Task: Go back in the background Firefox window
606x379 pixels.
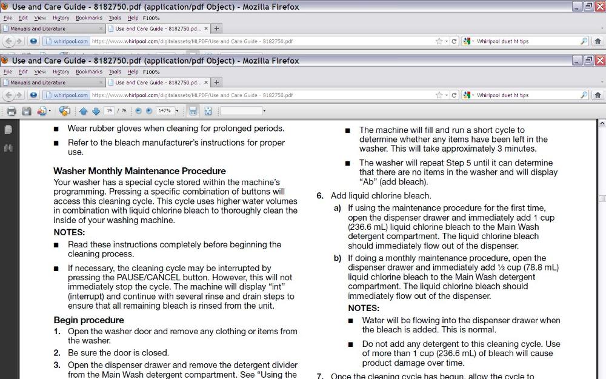Action: 8,41
